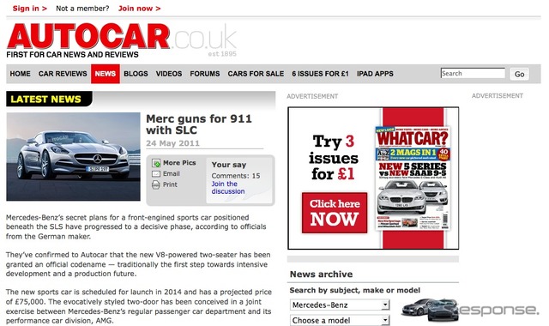Open CARS FOR SALE section
Screen dimensions: 549x326
pos(256,74)
